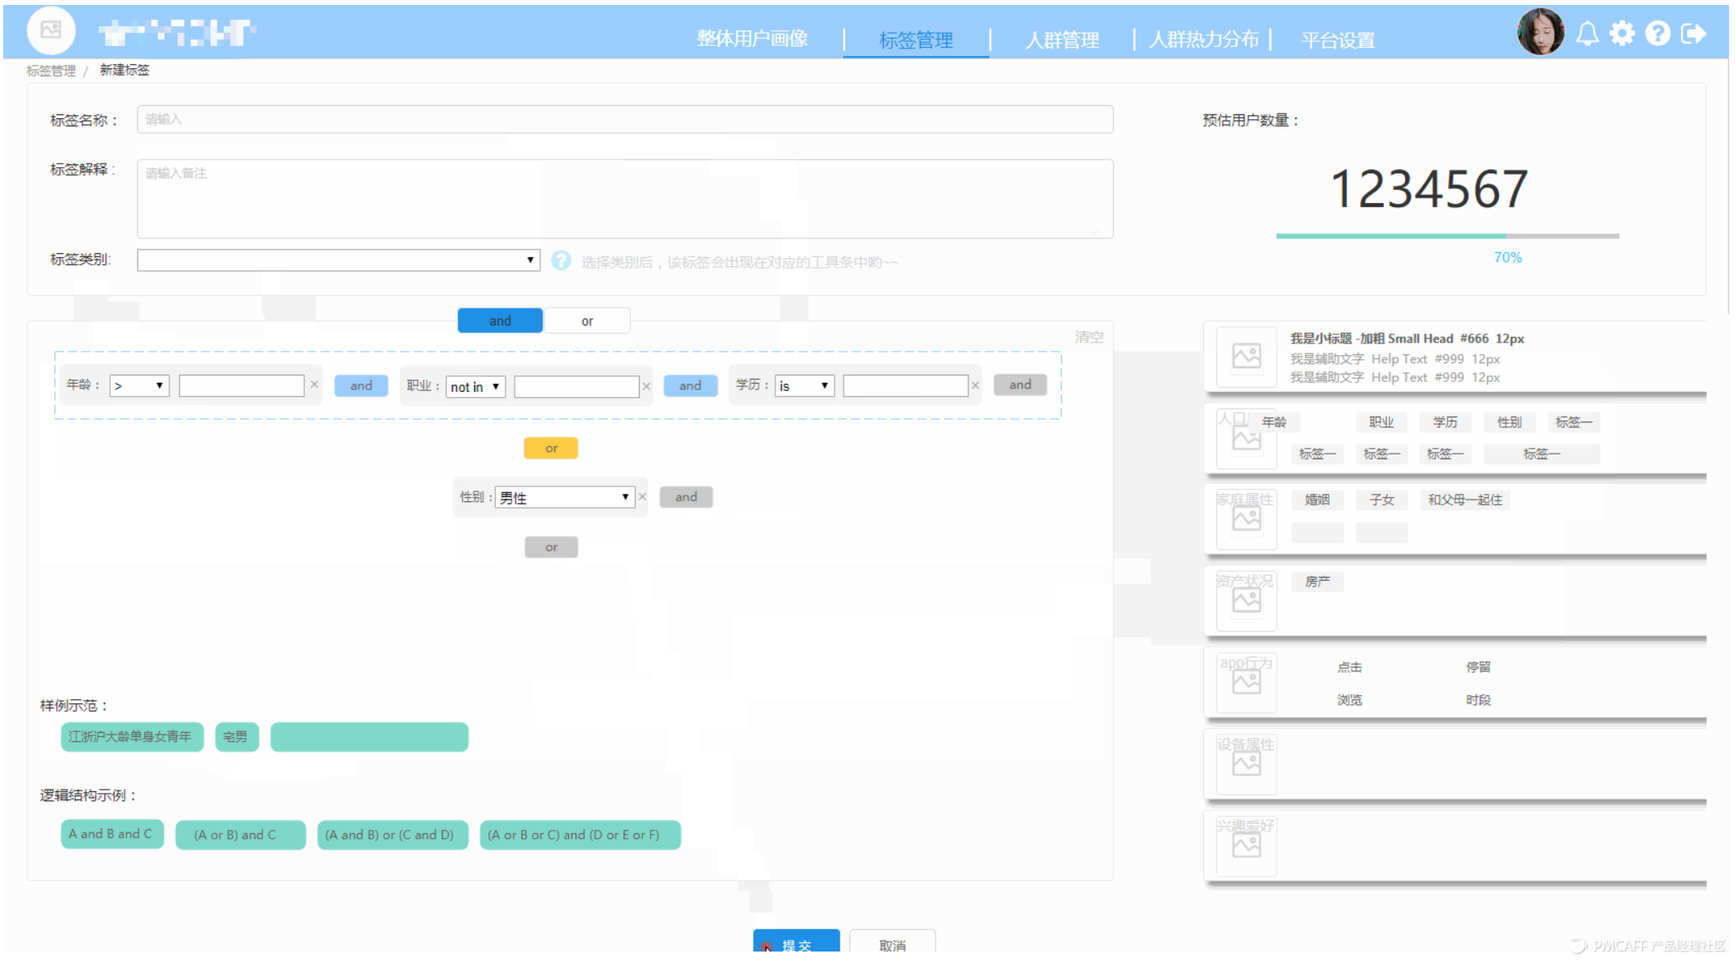1735x963 pixels.
Task: Click the notification bell icon
Action: 1588,33
